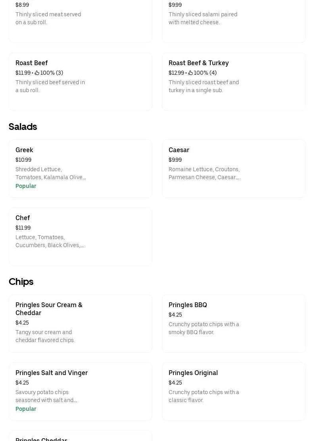The width and height of the screenshot is (319, 441).
Task: Select the Pringles Original chips card
Action: tap(234, 391)
